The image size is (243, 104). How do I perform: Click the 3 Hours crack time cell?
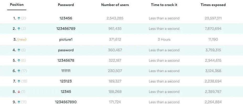164,40
